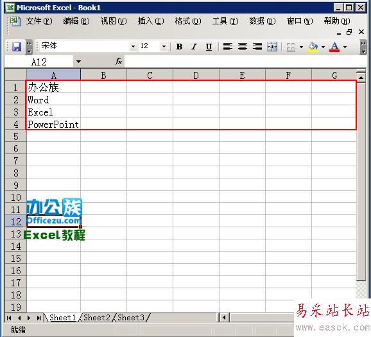Click the Insert Function fx icon
Screen dimensions: 371x337
pyautogui.click(x=119, y=62)
